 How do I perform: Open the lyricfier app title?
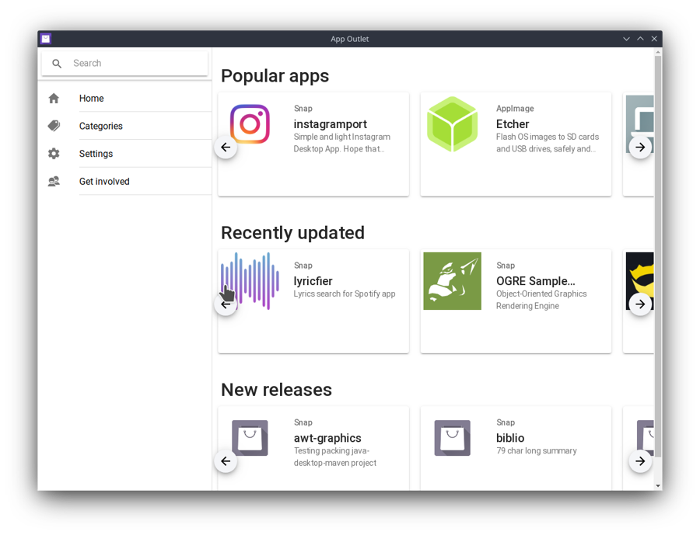(x=313, y=281)
